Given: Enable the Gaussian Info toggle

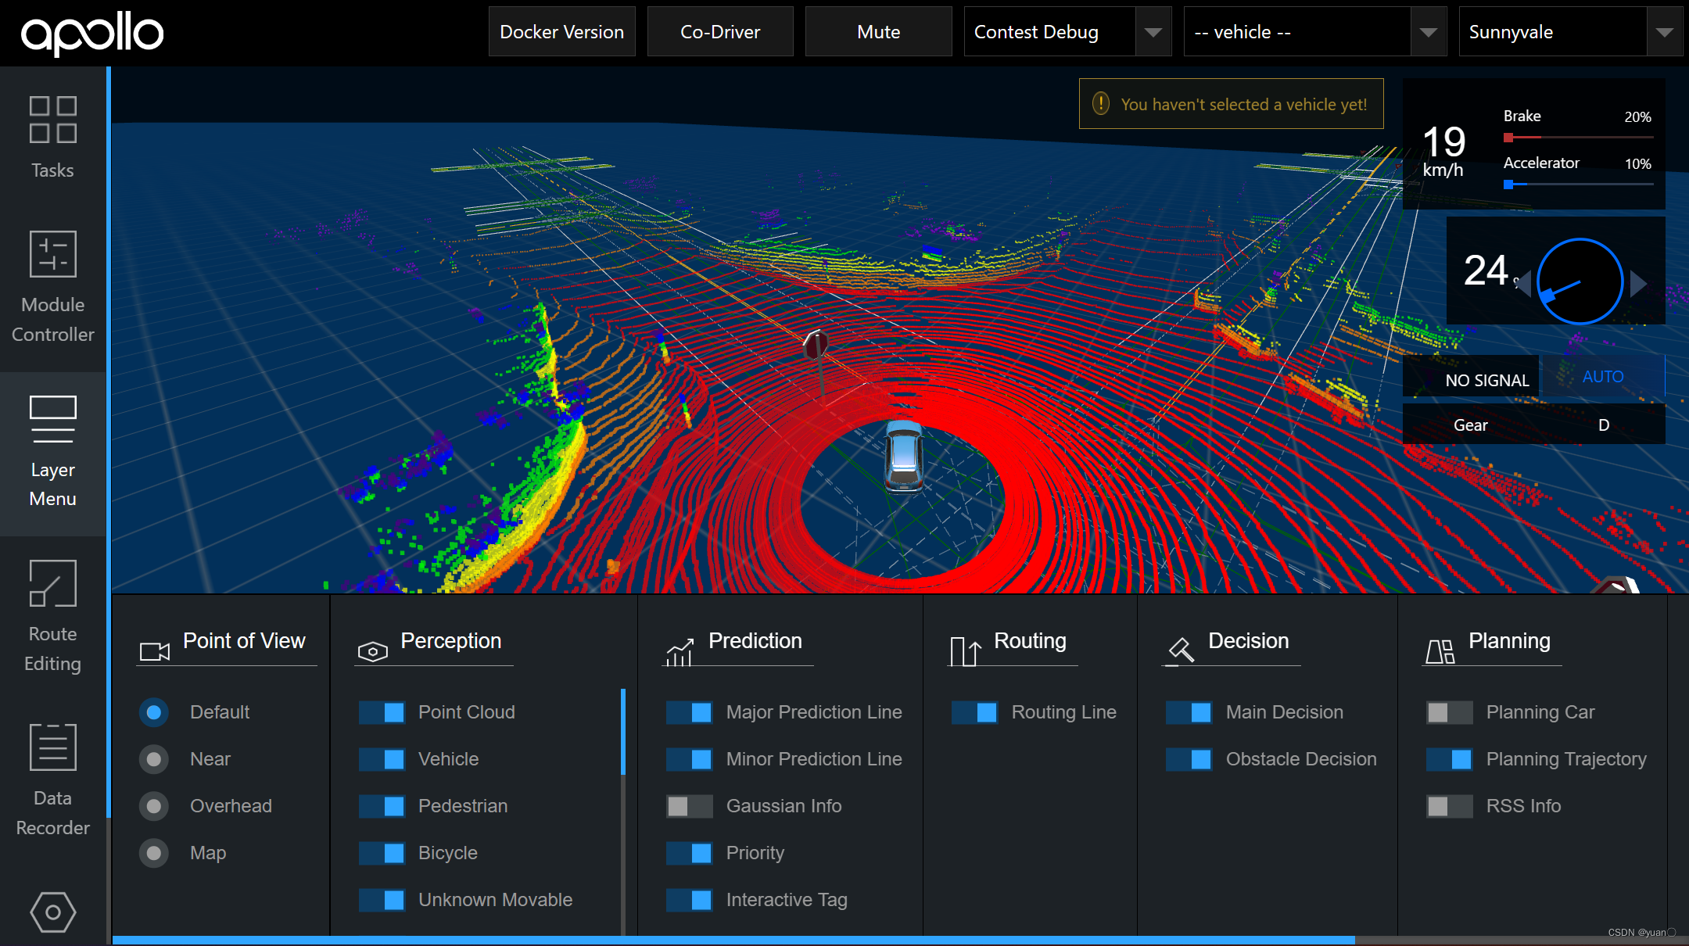Looking at the screenshot, I should point(689,806).
